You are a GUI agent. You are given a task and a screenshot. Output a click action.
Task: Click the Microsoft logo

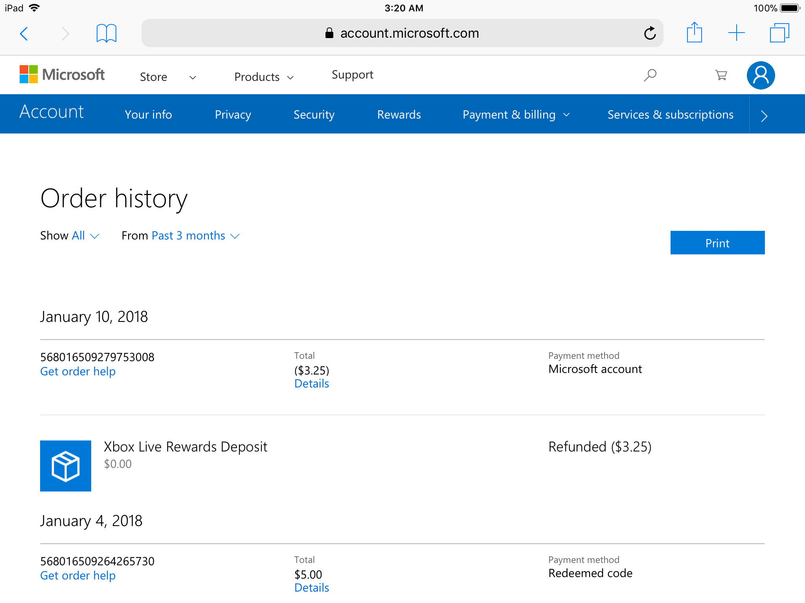click(62, 75)
